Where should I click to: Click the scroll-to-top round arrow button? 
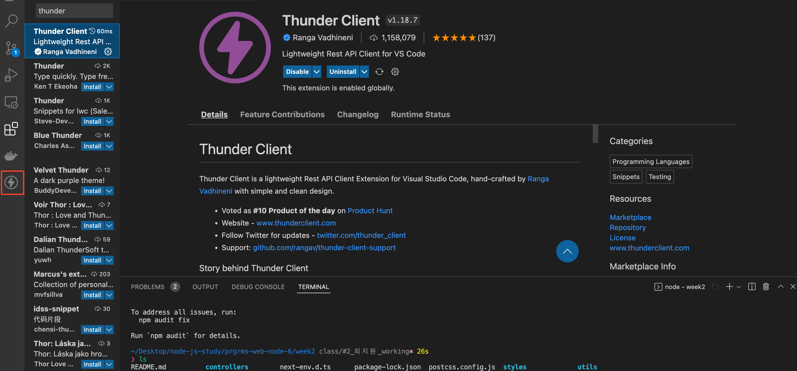567,251
